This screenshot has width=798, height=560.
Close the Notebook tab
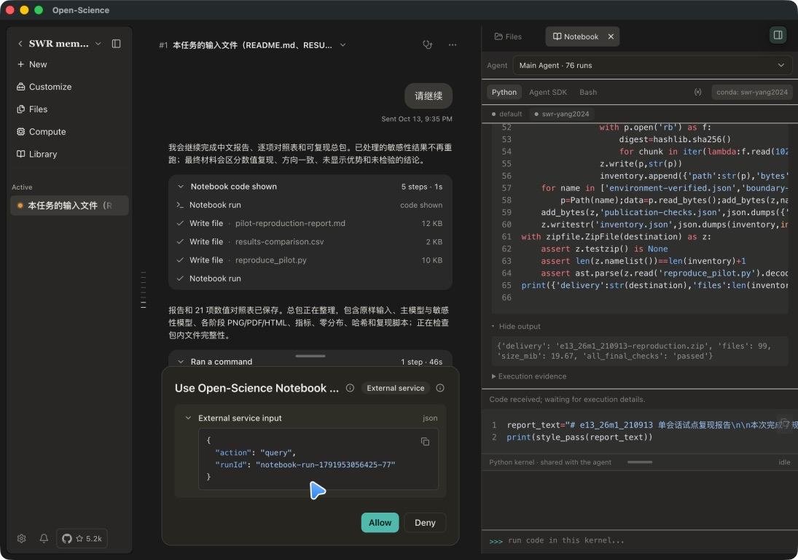click(611, 36)
